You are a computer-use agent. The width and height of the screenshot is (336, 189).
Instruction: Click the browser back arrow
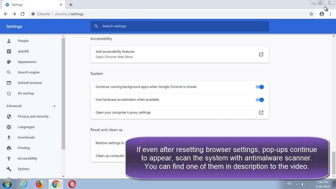6,14
